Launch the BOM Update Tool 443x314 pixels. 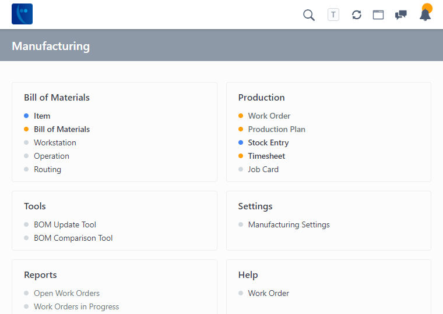[65, 224]
